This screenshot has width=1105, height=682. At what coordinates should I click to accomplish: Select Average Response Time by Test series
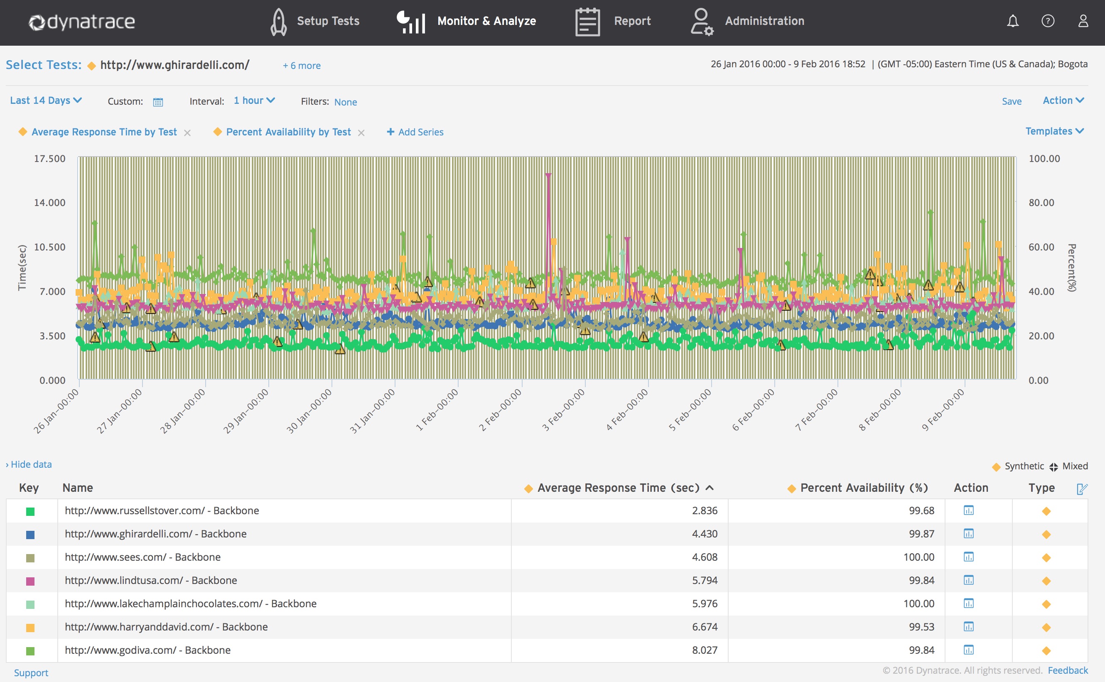coord(104,132)
